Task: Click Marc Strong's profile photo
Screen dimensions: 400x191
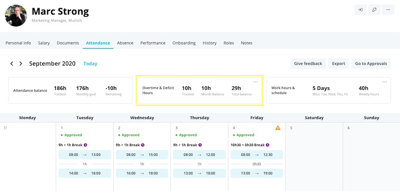Action: click(16, 15)
